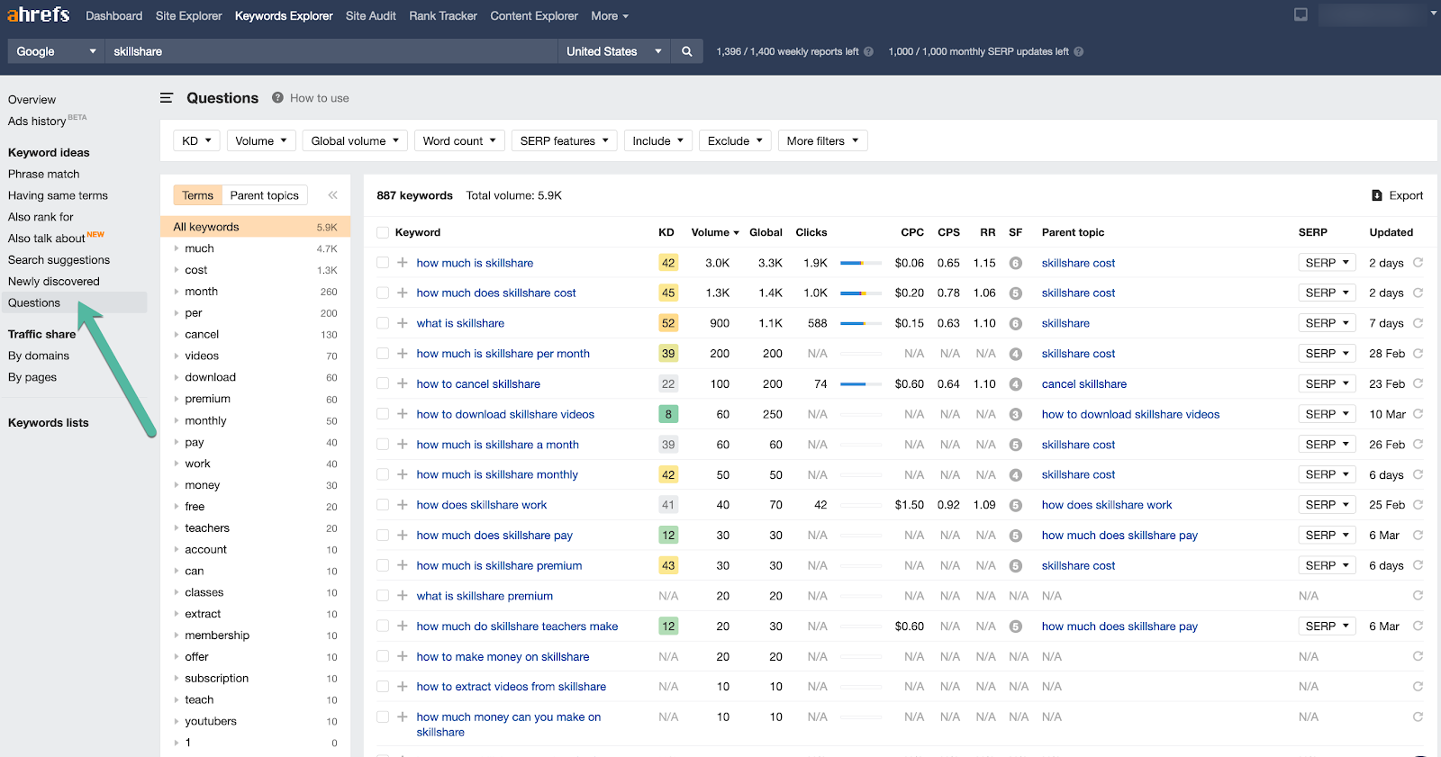Check the 'what is skillshare' row checkbox
1441x757 pixels.
click(x=383, y=323)
